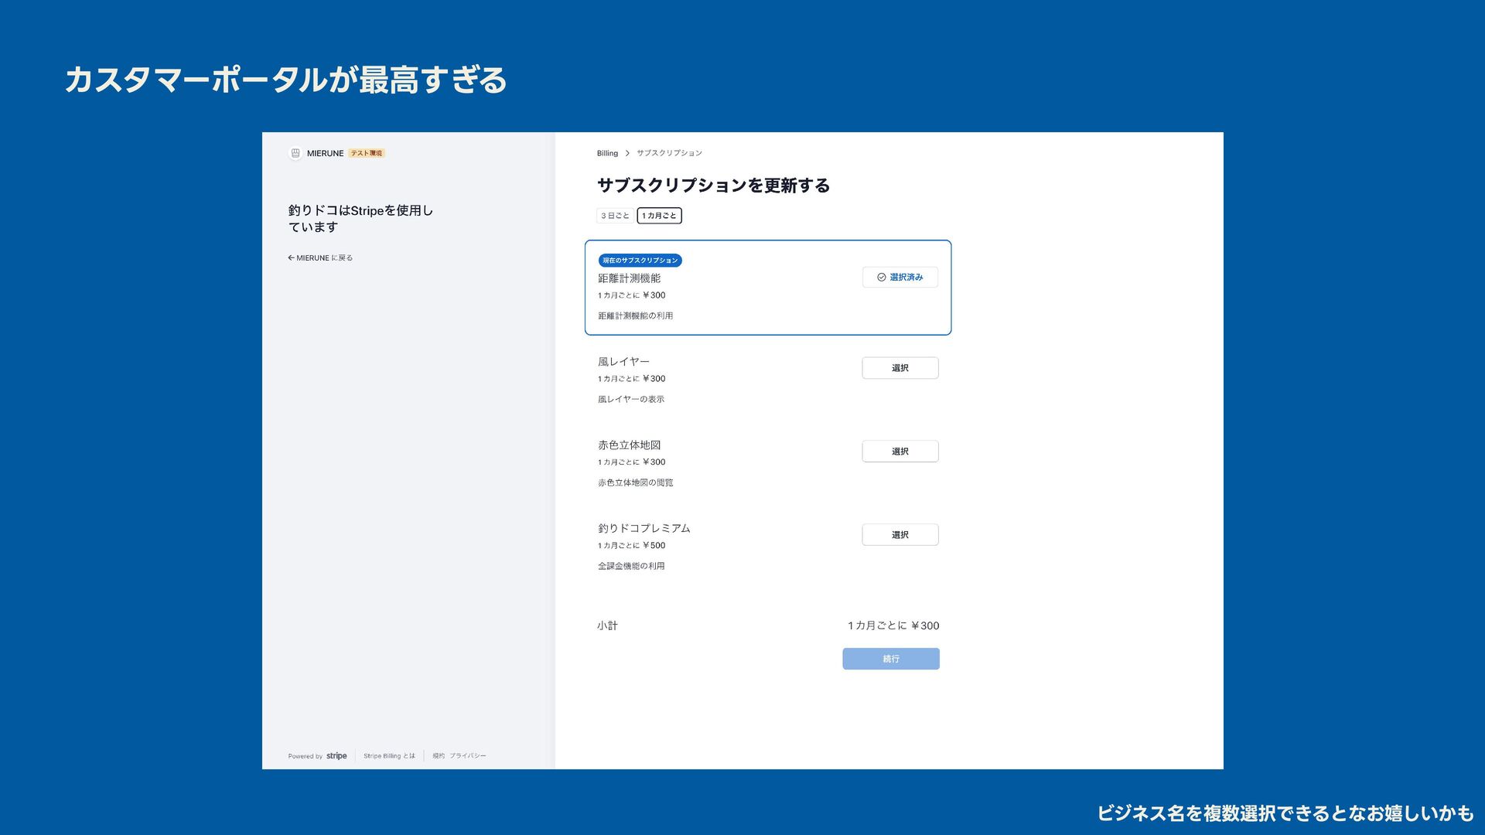Click the テスト環境 badge
Screen dimensions: 1485x835
pyautogui.click(x=366, y=153)
